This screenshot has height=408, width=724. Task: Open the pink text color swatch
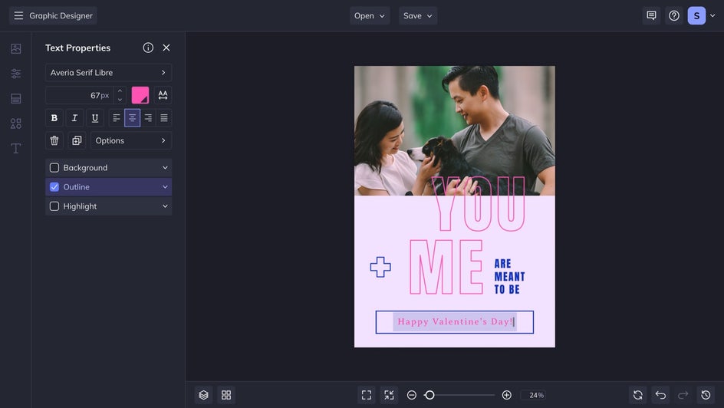140,95
